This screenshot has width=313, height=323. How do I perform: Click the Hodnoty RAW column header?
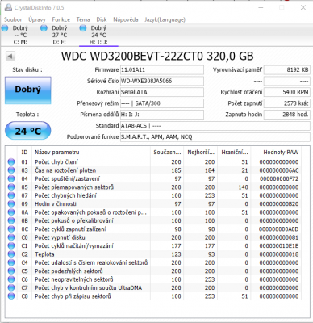tap(281, 153)
